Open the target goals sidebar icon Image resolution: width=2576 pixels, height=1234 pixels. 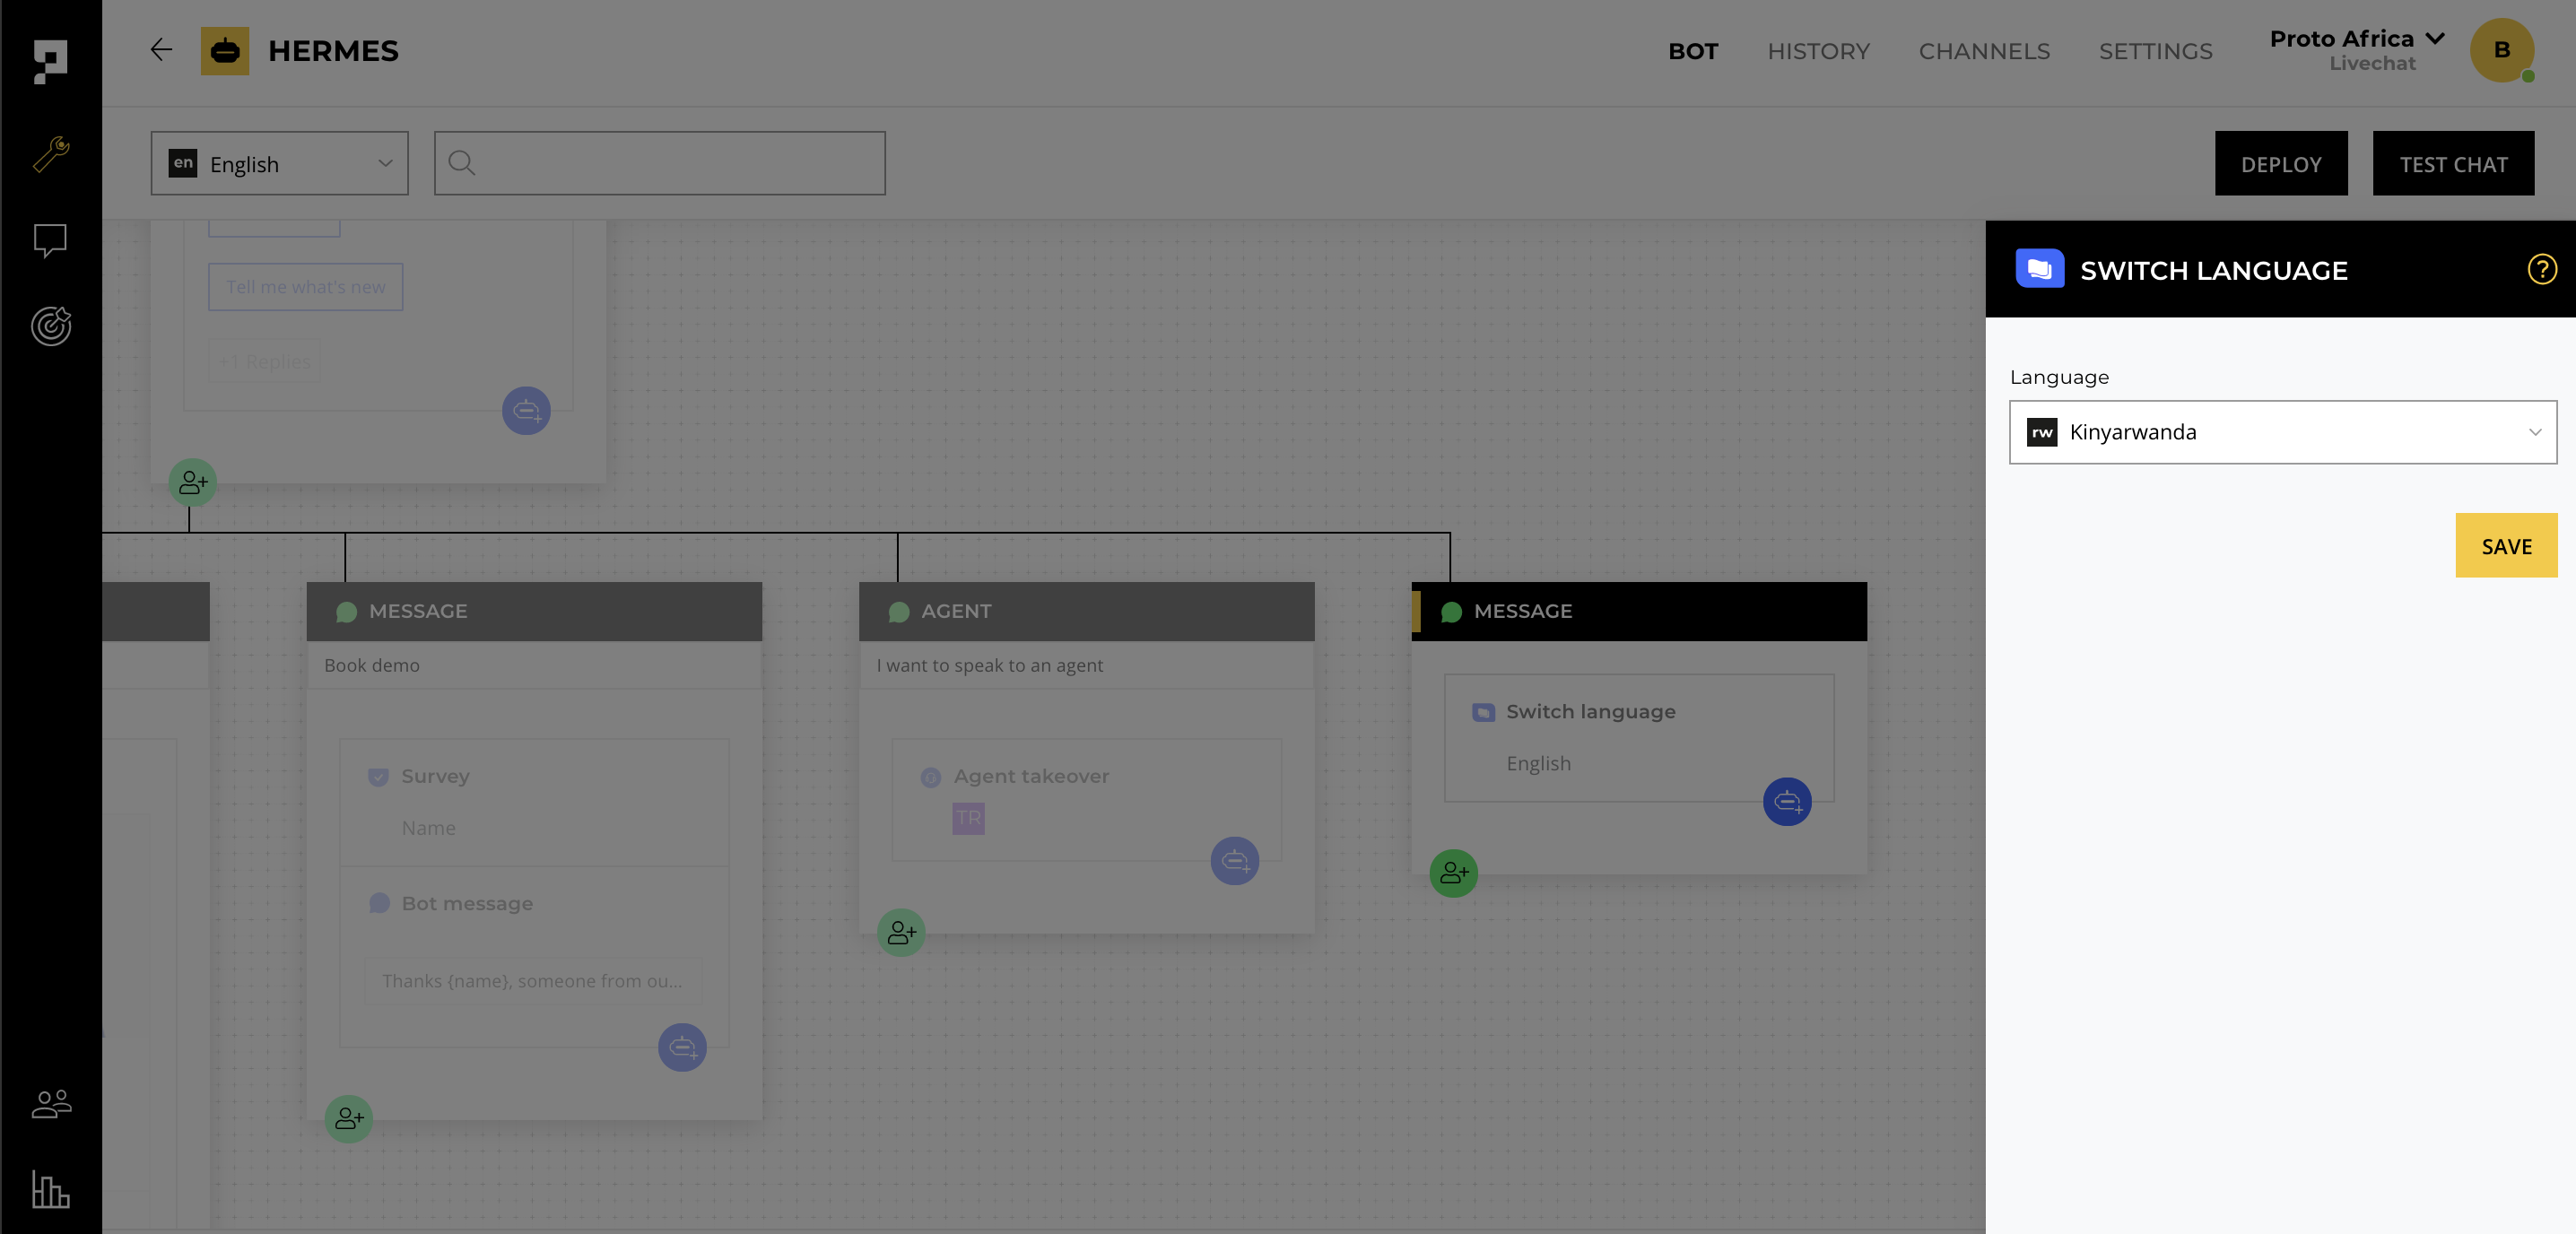[51, 326]
